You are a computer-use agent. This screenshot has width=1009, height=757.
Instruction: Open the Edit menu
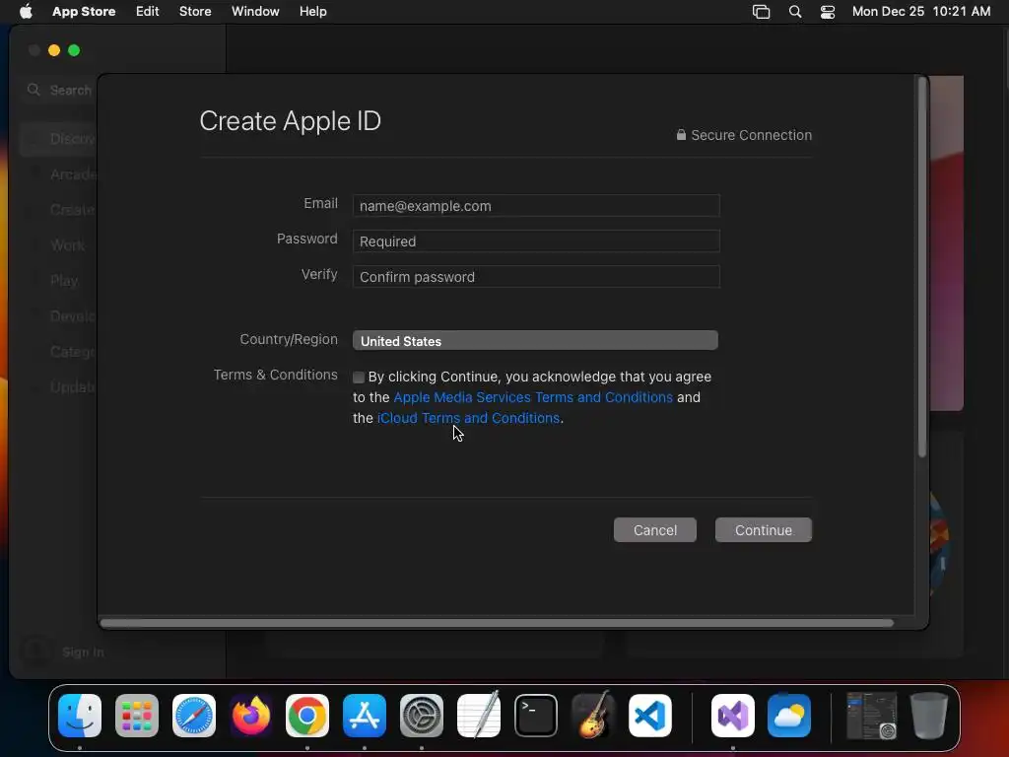pos(148,12)
